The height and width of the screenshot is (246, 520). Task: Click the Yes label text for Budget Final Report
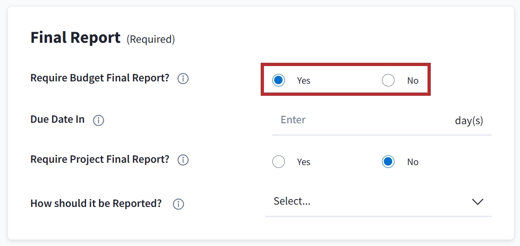(303, 81)
